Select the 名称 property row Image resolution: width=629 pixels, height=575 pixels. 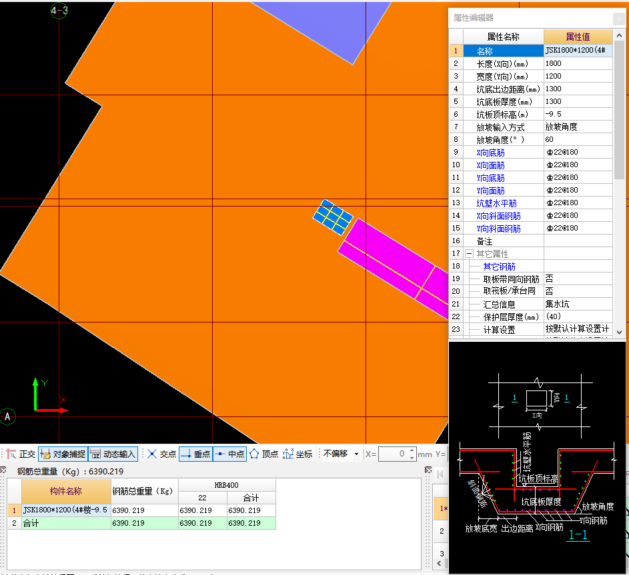click(504, 51)
